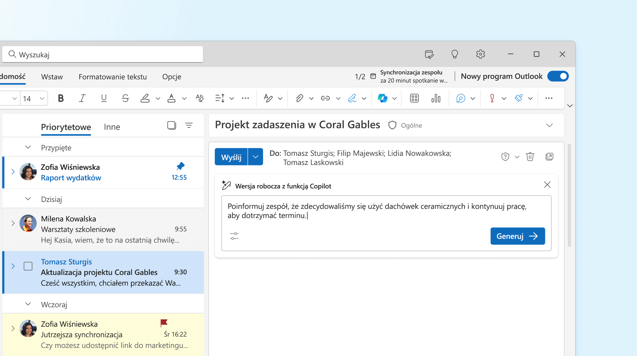Switch to the Priorytetowe tab
This screenshot has width=637, height=356.
[66, 127]
